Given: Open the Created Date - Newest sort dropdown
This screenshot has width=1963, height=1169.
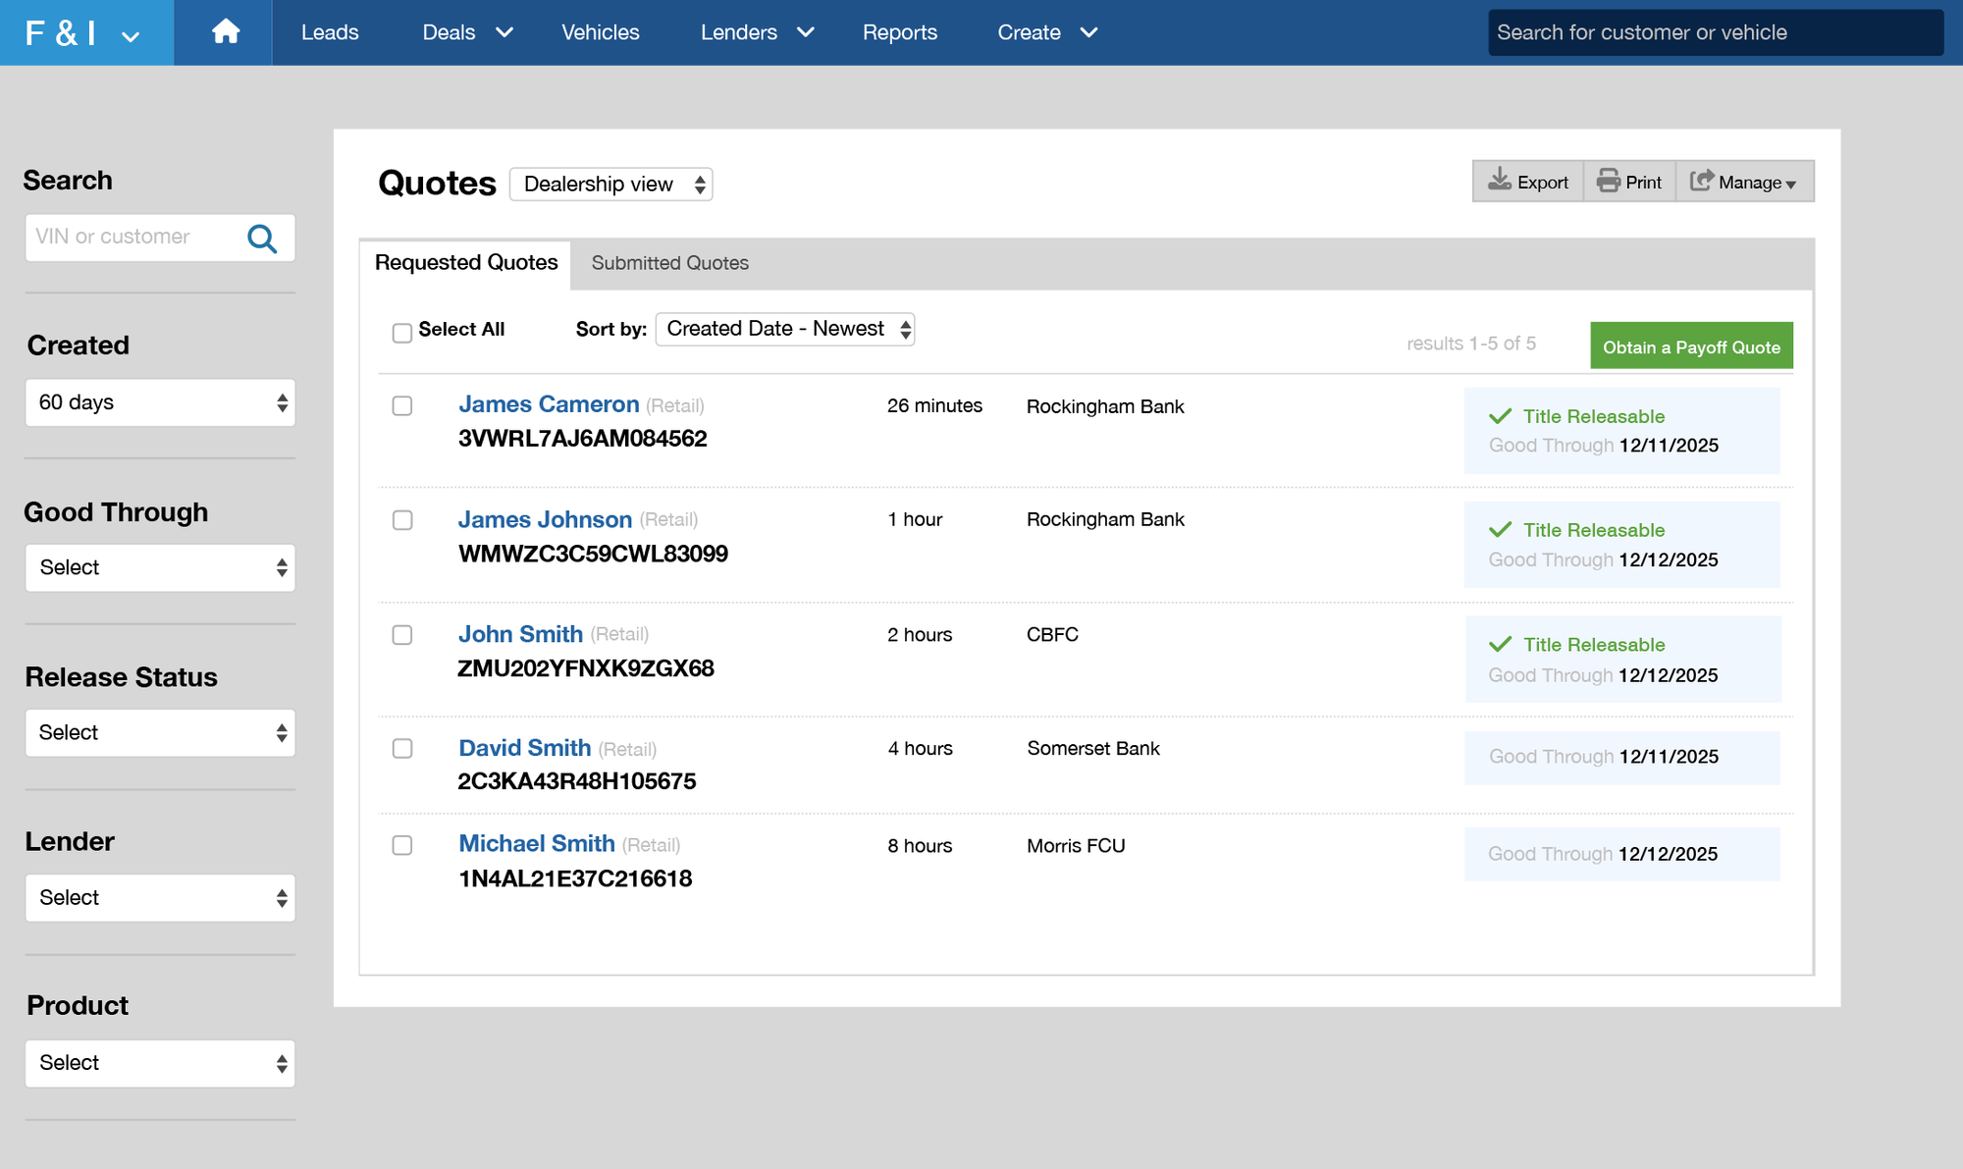Looking at the screenshot, I should pyautogui.click(x=785, y=329).
